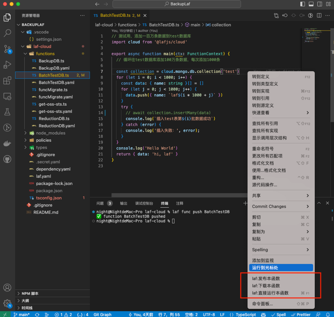The image size is (334, 317).
Task: Open the Search view in activity bar
Action: pyautogui.click(x=7, y=33)
